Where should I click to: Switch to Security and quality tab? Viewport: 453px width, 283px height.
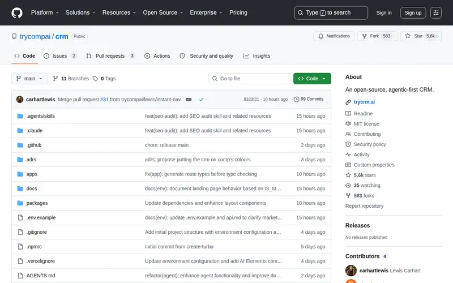tap(206, 56)
